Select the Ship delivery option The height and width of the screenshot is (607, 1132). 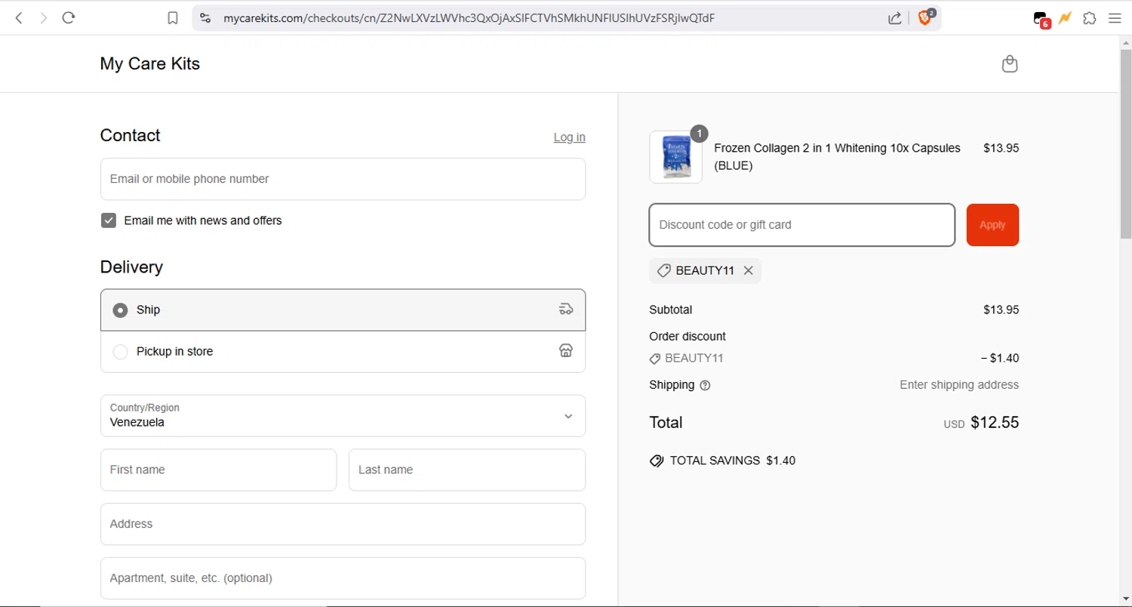point(343,310)
